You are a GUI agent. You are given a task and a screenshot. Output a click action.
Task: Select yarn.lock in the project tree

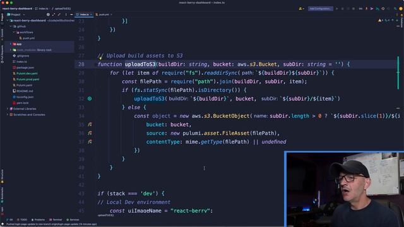(23, 103)
